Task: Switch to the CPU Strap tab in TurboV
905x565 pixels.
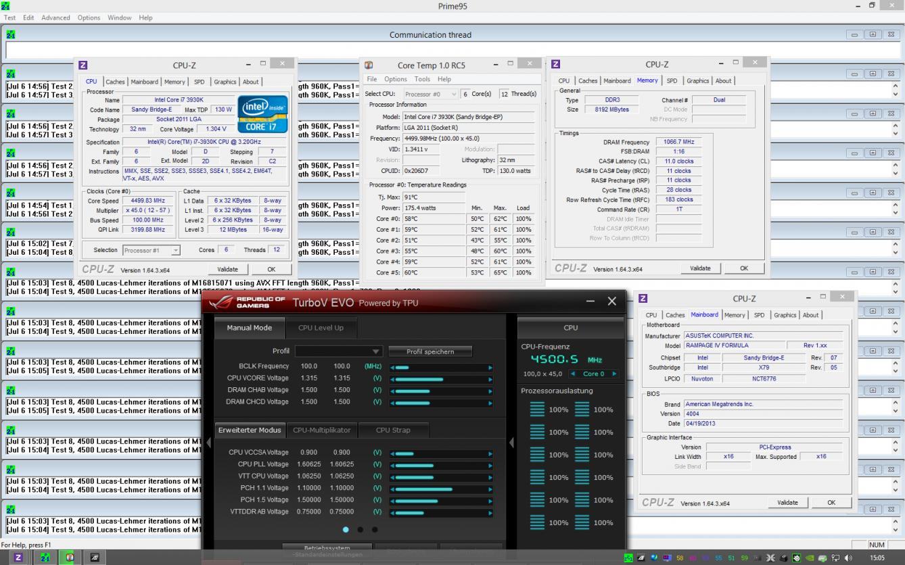Action: [393, 430]
